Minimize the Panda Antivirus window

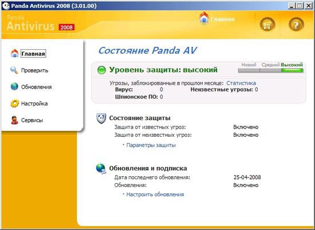point(292,6)
